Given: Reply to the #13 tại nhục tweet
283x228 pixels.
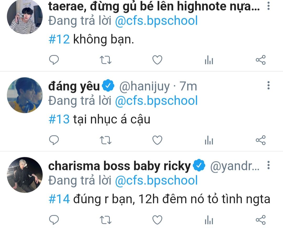Looking at the screenshot, I should click(x=54, y=140).
